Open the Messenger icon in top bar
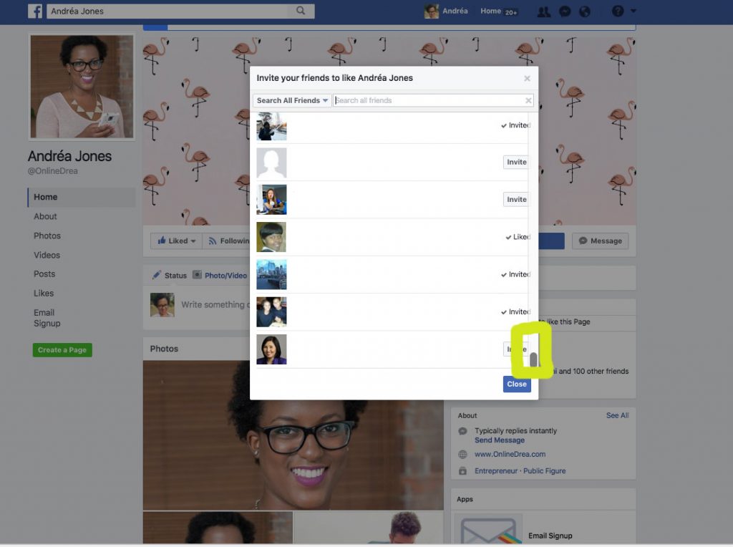Viewport: 733px width, 547px height. coord(565,11)
